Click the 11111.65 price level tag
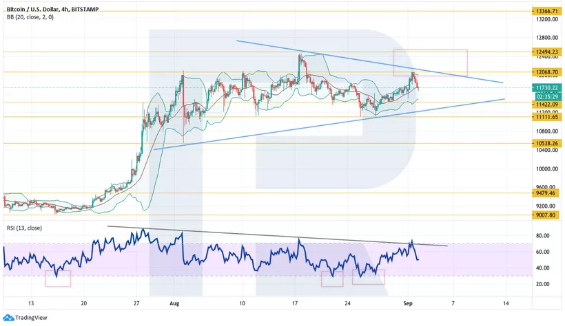 [546, 117]
